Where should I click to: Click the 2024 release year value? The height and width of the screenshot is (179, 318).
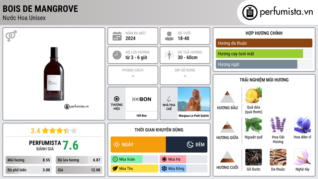(x=130, y=38)
